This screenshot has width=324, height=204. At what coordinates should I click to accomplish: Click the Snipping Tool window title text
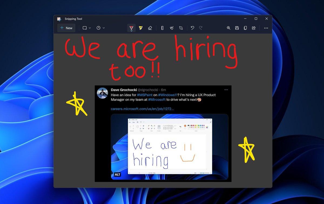pos(73,19)
